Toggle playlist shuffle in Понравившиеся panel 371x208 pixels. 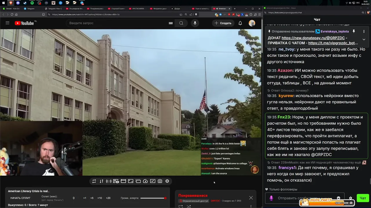click(x=189, y=207)
